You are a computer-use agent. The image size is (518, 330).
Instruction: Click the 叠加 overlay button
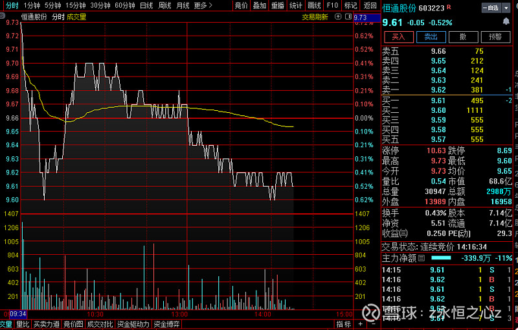tap(260, 6)
